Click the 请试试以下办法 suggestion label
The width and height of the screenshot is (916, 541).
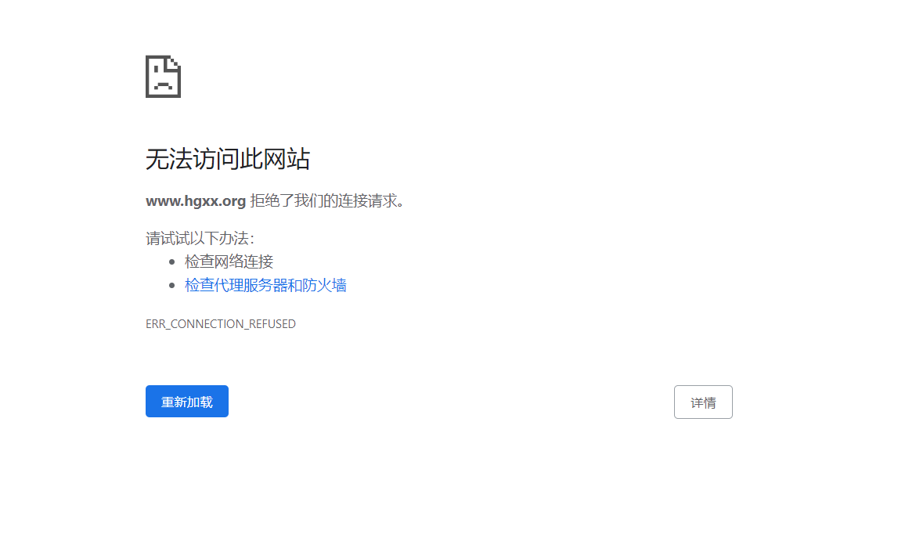pyautogui.click(x=200, y=239)
